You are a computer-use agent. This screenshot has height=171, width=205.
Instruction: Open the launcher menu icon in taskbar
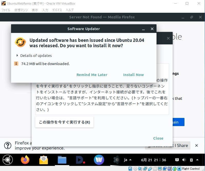8,160
